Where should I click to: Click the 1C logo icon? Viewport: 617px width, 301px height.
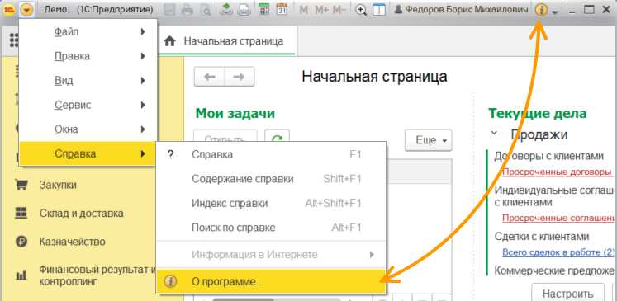click(x=8, y=10)
